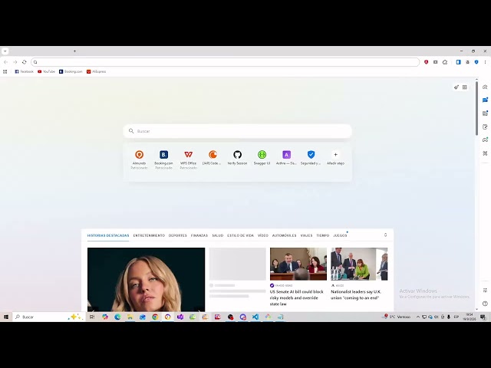Click the page vertical scrollbar

(x=477, y=108)
